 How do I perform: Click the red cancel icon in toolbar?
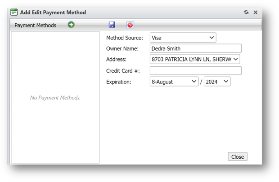130,25
